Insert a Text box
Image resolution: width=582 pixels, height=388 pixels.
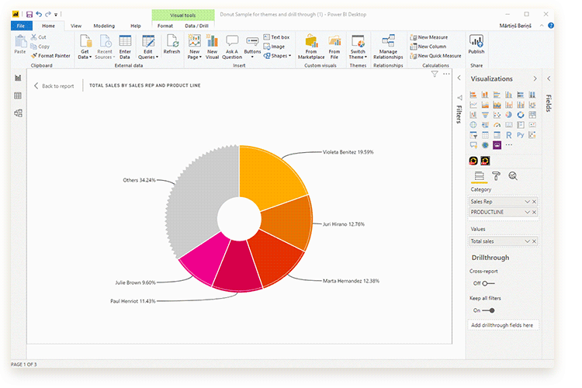click(x=276, y=37)
